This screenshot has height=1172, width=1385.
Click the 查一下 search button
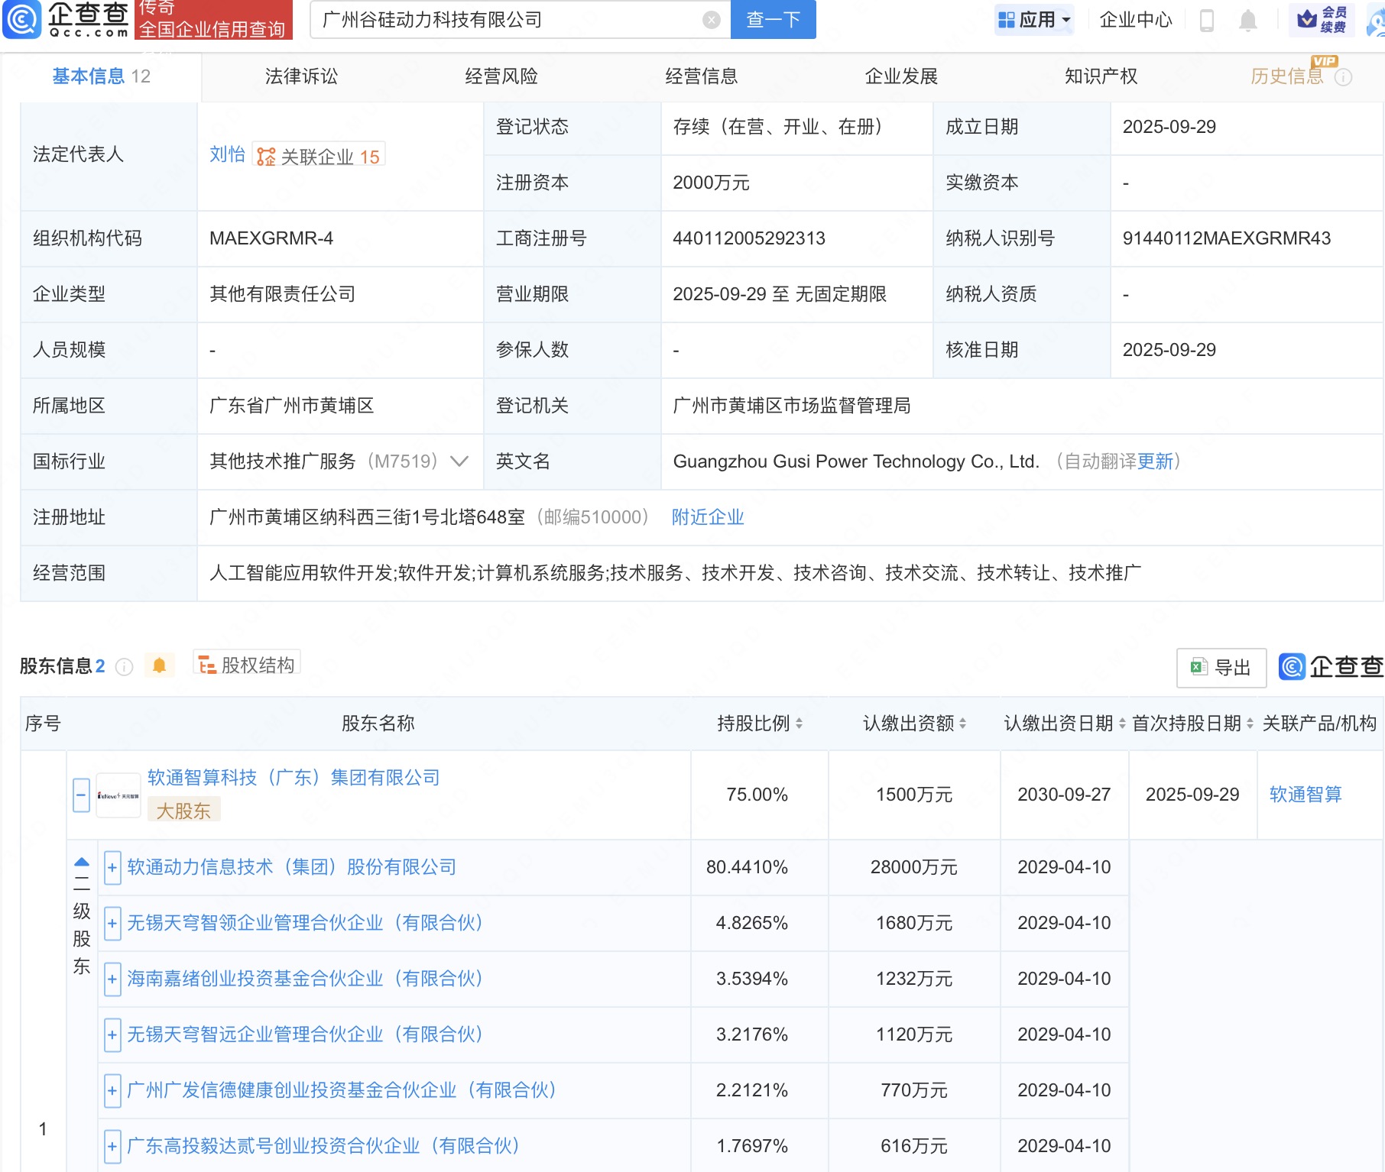coord(773,20)
